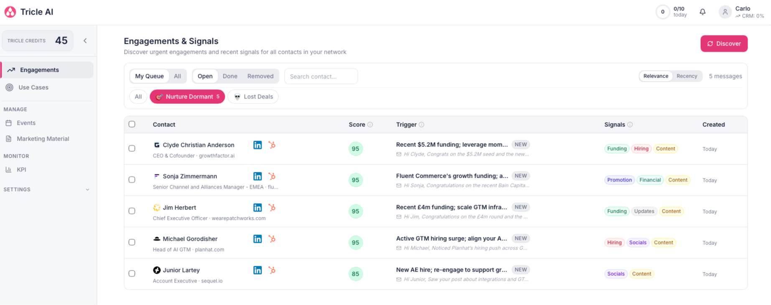The height and width of the screenshot is (305, 771).
Task: Filter by Lost Deals use case
Action: pyautogui.click(x=253, y=97)
